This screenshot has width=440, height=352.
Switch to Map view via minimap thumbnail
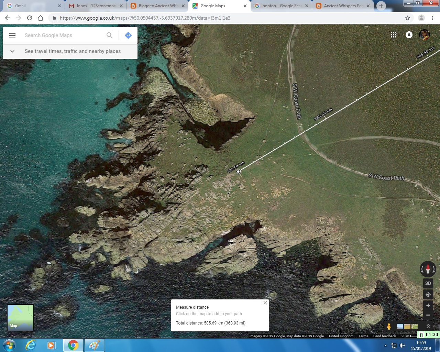pos(20,318)
